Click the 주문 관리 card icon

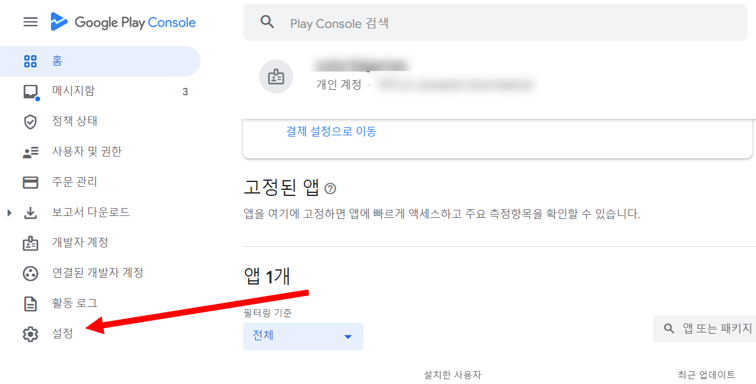coord(30,183)
